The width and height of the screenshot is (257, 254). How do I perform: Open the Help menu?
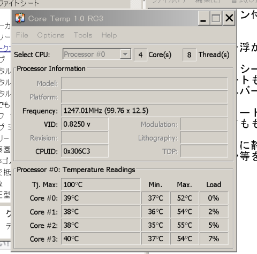click(109, 35)
